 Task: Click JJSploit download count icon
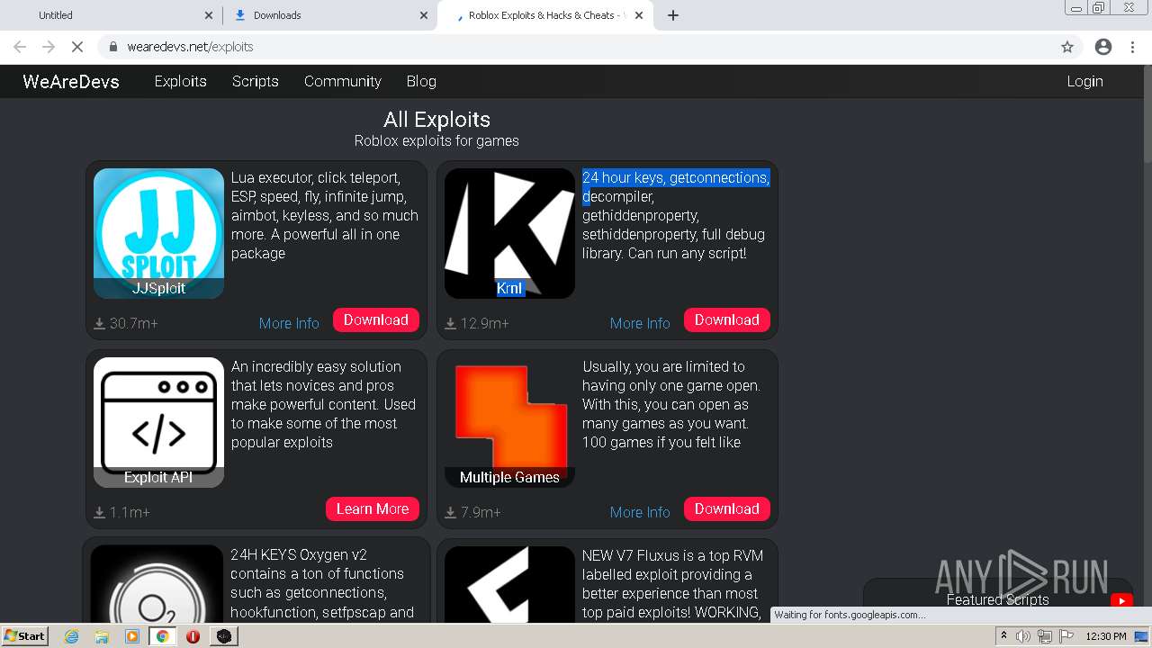pos(100,323)
